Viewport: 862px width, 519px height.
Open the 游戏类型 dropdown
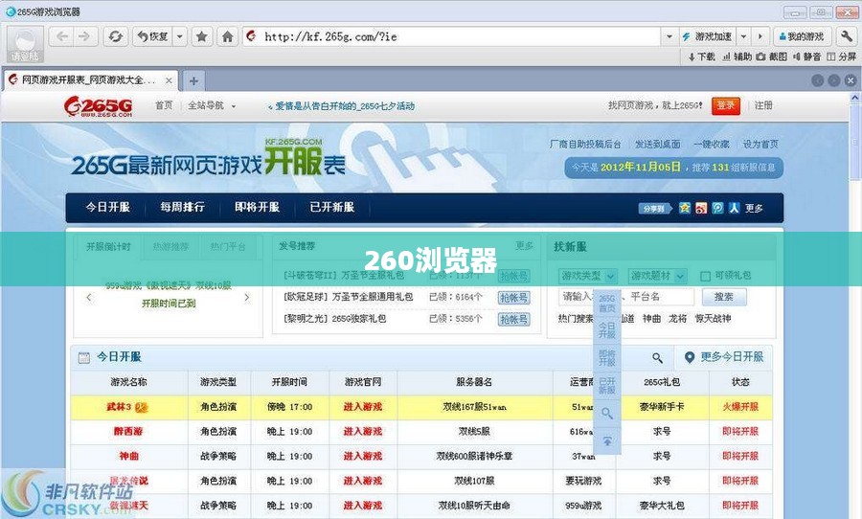pyautogui.click(x=588, y=276)
